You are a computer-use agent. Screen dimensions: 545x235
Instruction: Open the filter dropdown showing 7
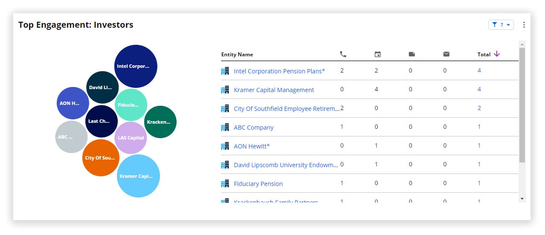(x=501, y=25)
